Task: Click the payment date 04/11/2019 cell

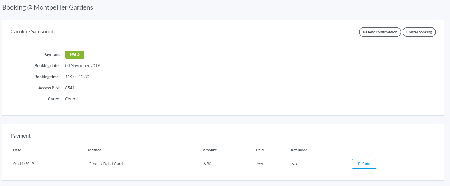Action: 24,164
